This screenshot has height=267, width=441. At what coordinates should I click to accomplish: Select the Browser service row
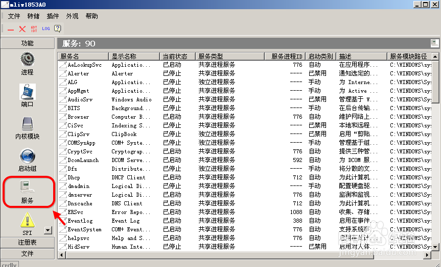click(244, 117)
